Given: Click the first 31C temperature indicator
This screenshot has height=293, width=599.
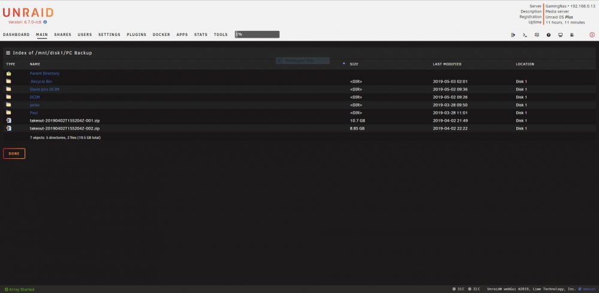Looking at the screenshot, I should point(458,289).
